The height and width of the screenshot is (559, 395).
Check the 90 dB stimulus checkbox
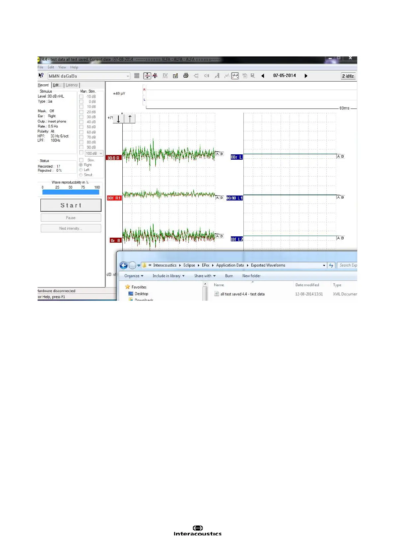click(x=81, y=147)
